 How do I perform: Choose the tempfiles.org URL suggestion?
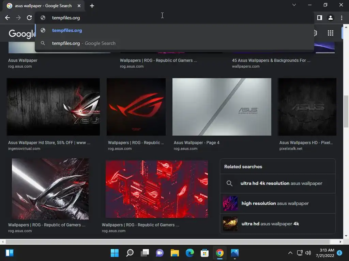174,30
